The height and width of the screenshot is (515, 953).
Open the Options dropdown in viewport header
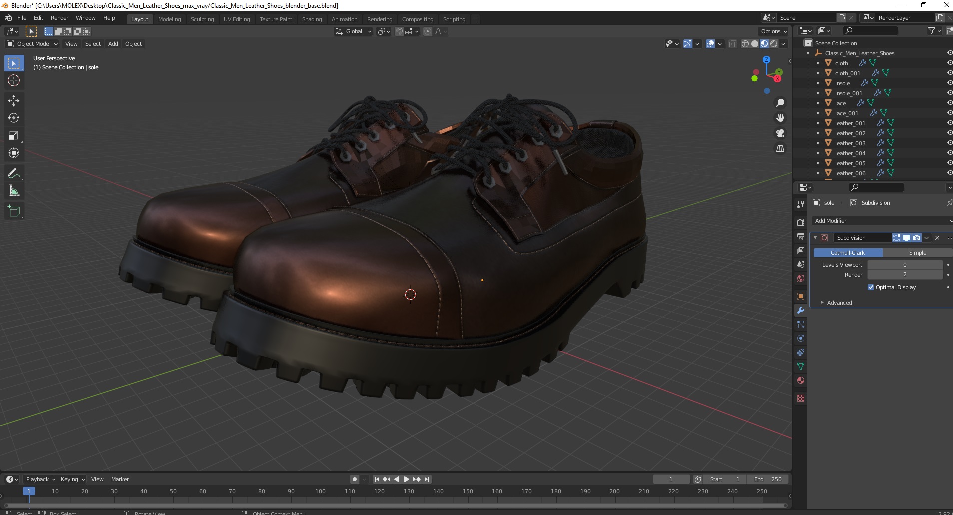point(774,31)
